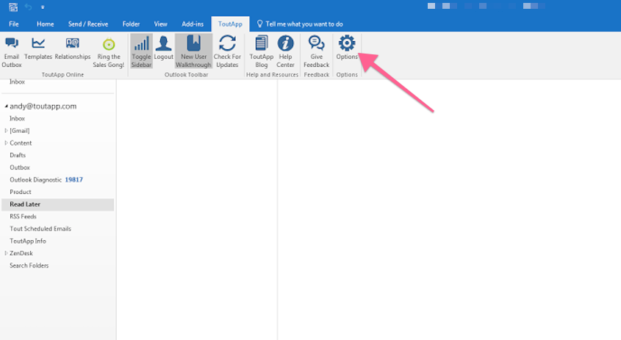The height and width of the screenshot is (340, 621).
Task: Select the Outlook Diagnostic folder
Action: coord(35,180)
